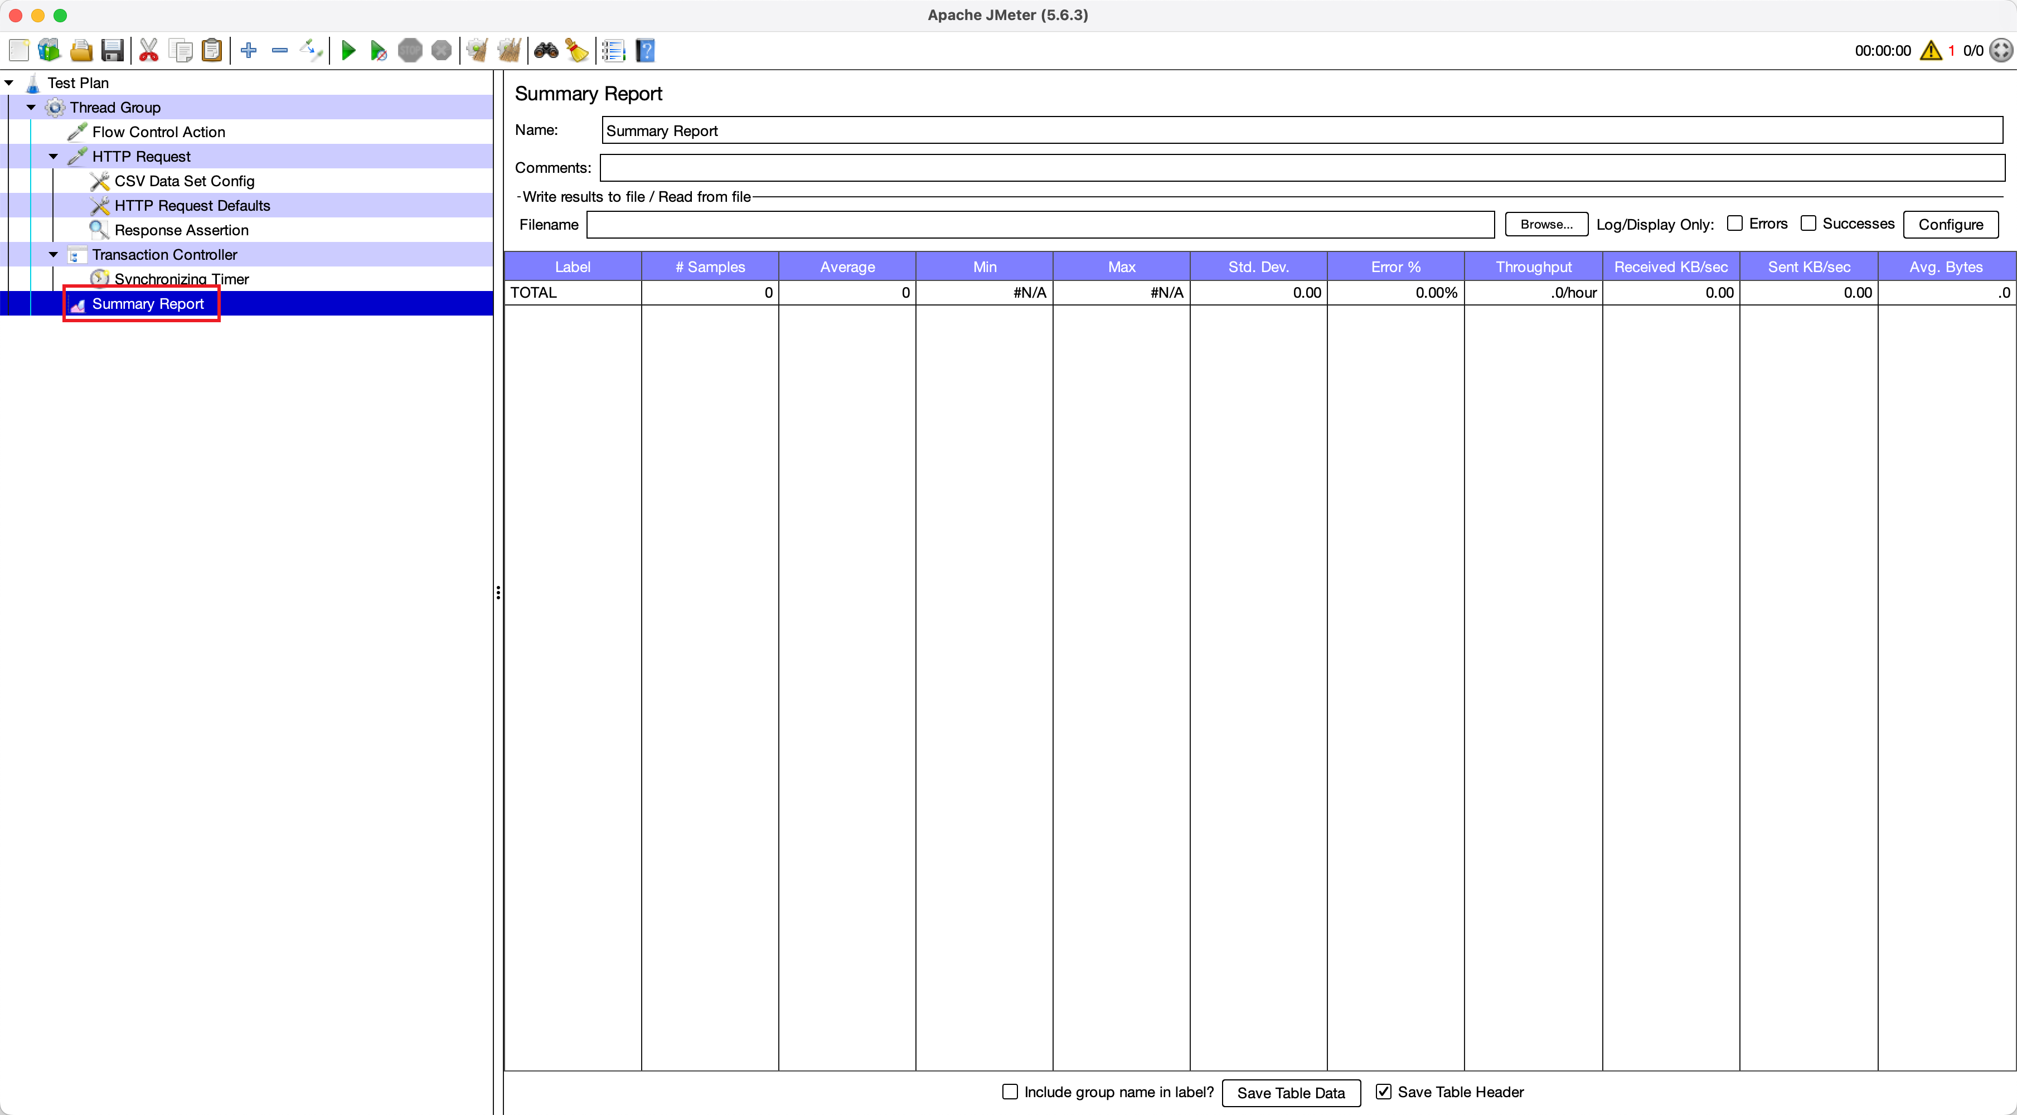2017x1115 pixels.
Task: Click the Error % column header
Action: (1395, 267)
